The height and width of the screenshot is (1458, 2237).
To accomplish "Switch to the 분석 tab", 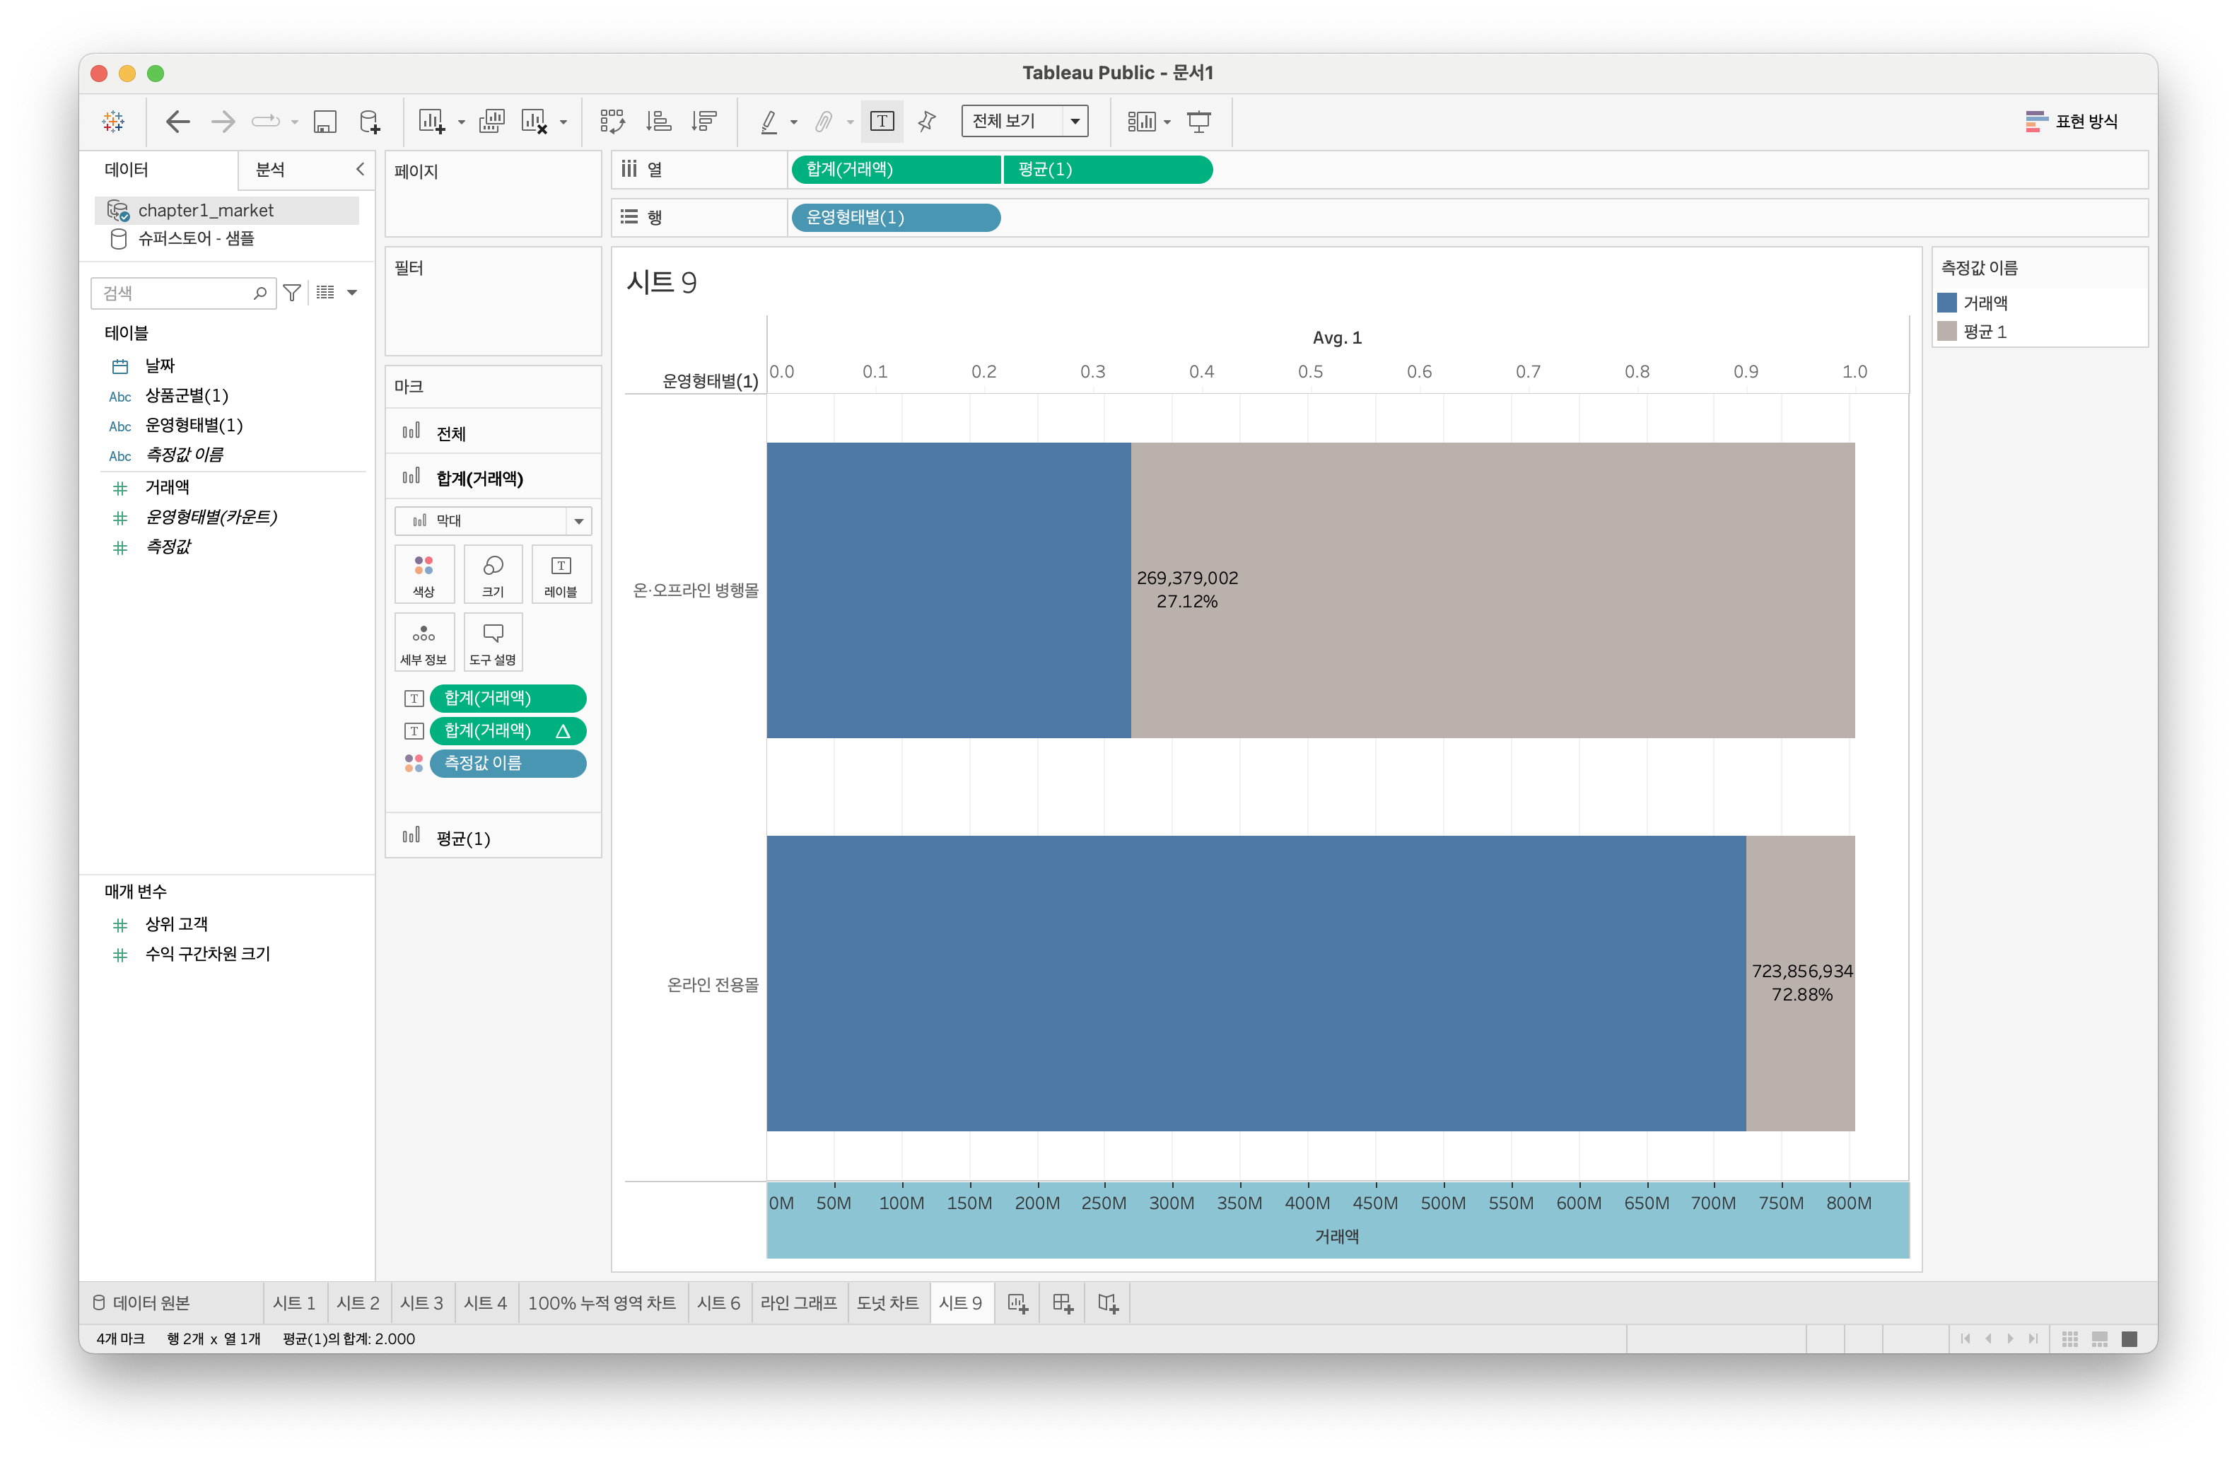I will pos(271,169).
